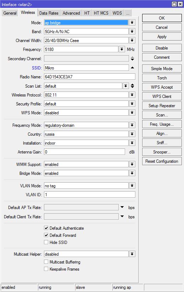This screenshot has width=184, height=292.
Task: Open the Security Profile dropdown
Action: (132, 104)
